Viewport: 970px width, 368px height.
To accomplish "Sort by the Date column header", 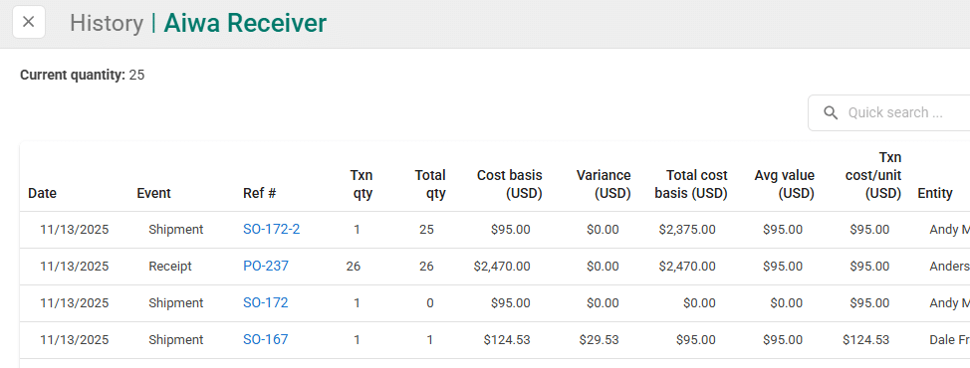I will [x=42, y=193].
